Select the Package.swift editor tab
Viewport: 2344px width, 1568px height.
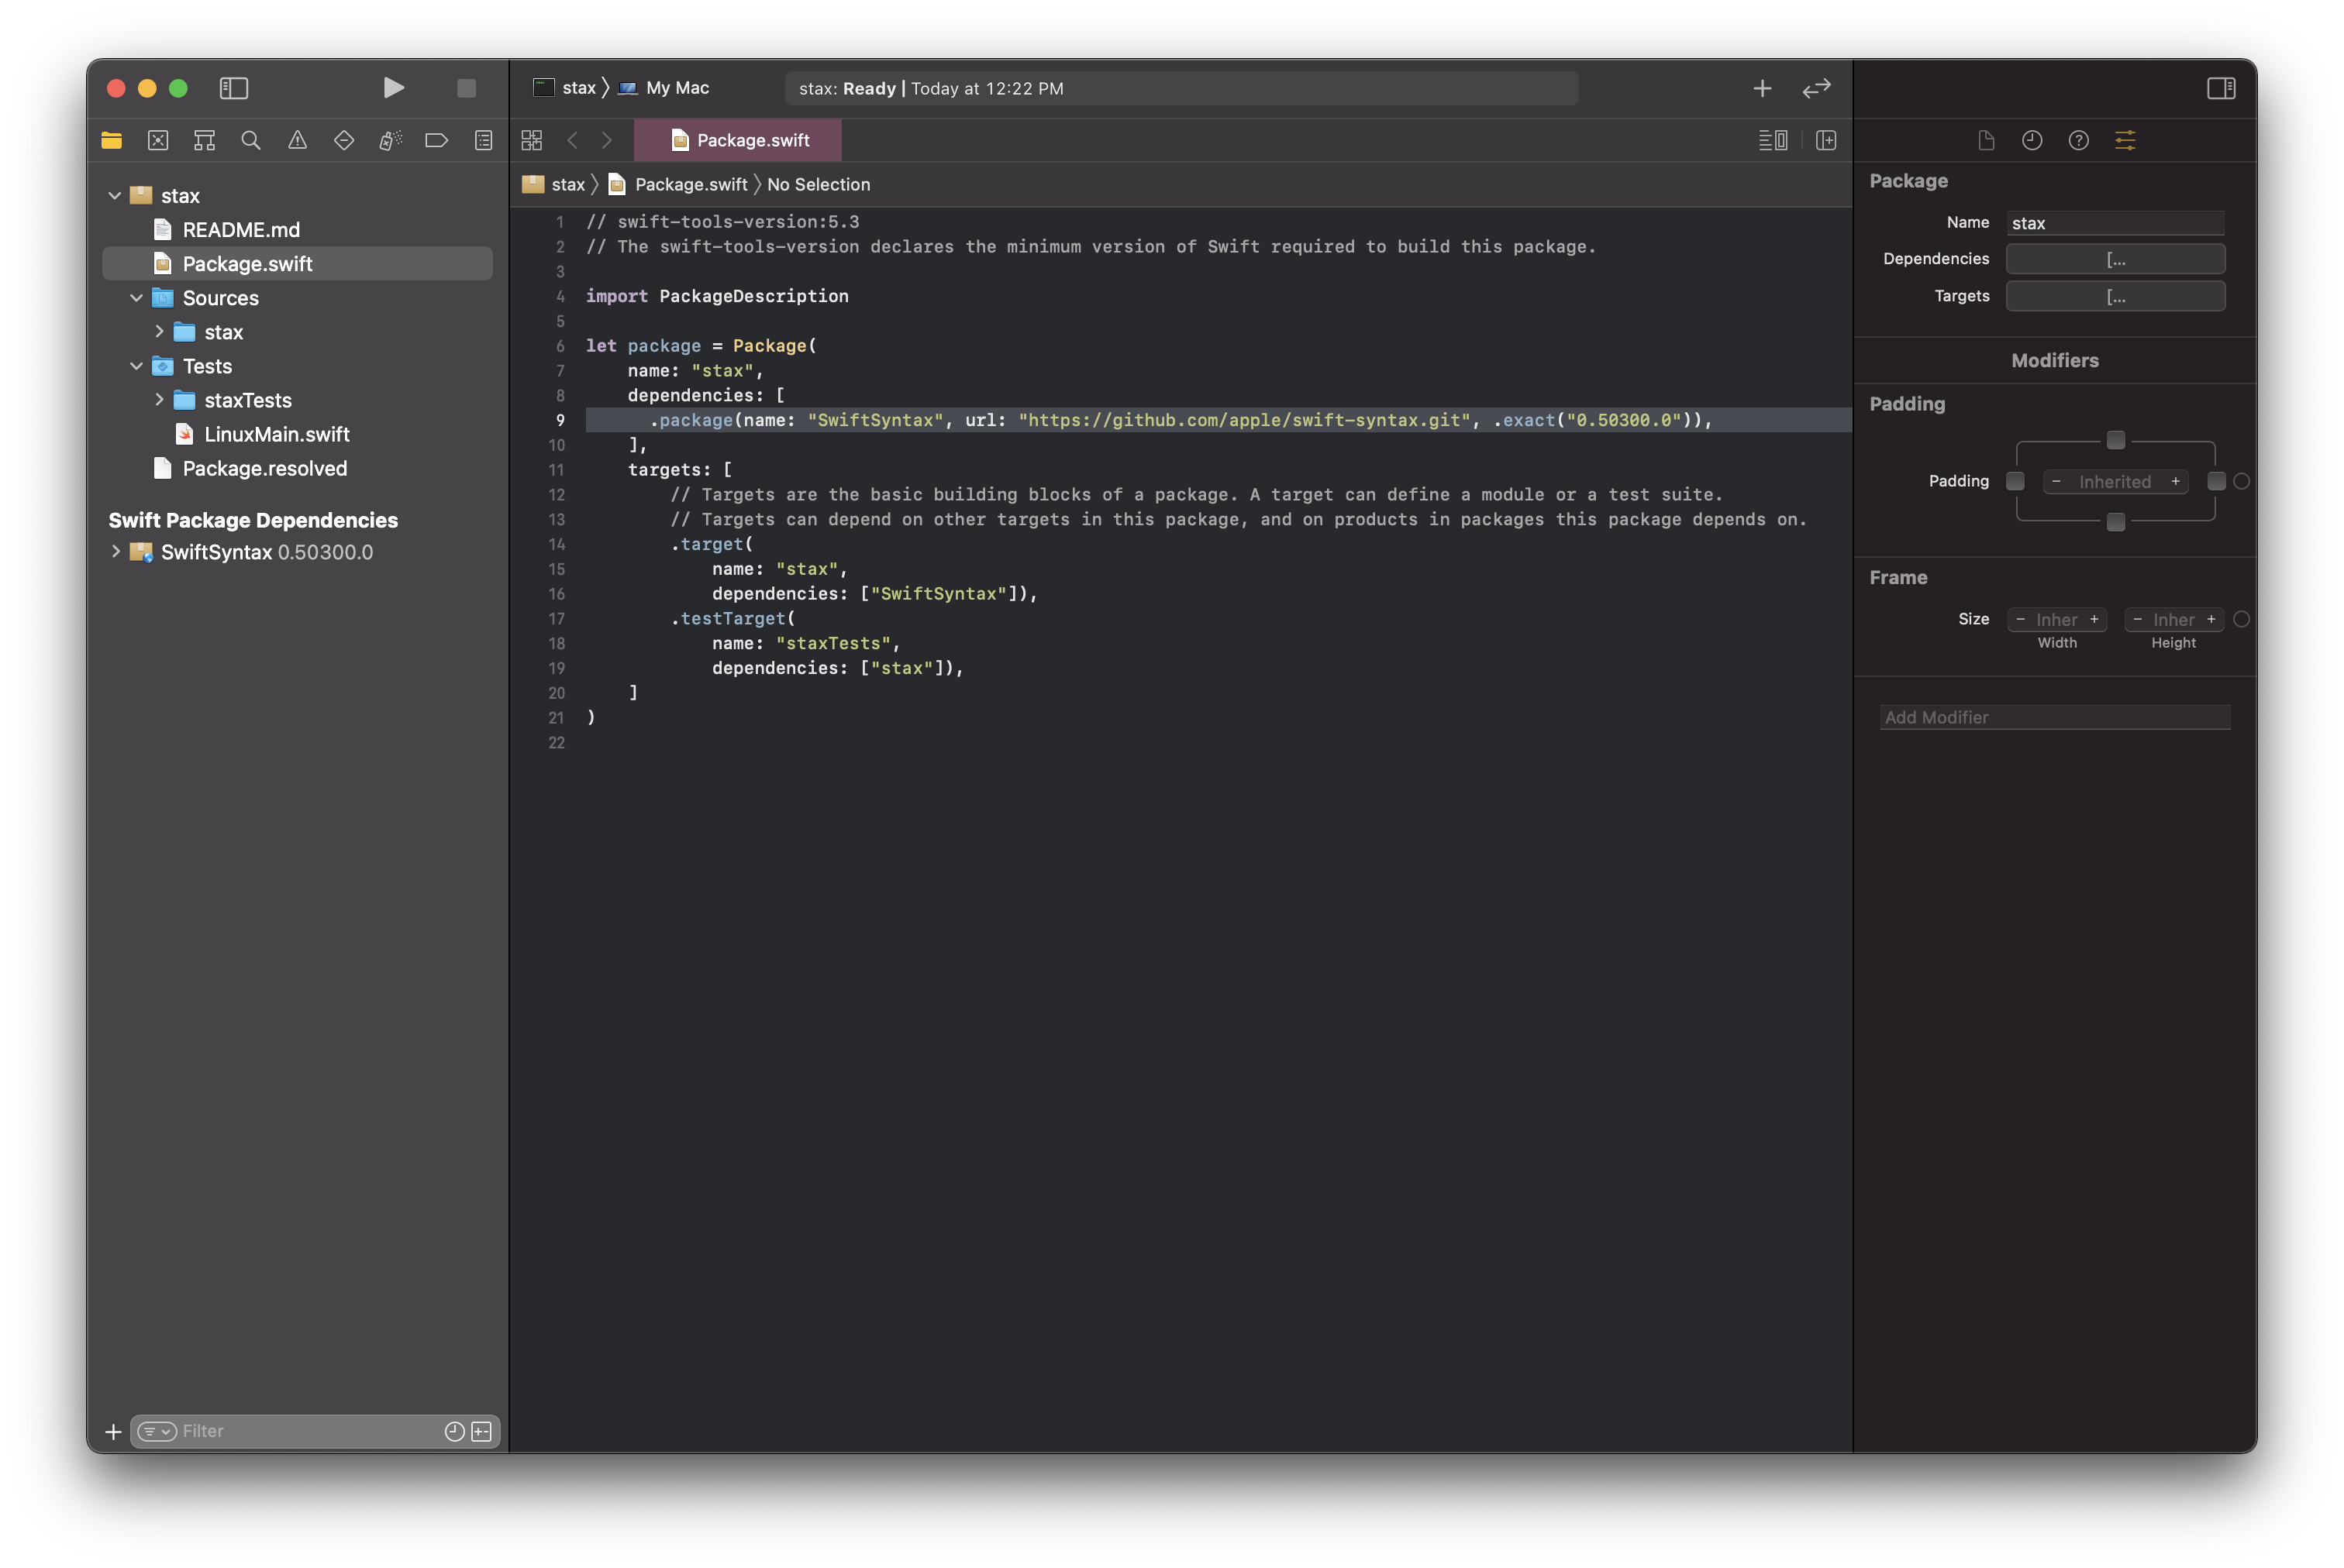[x=739, y=140]
